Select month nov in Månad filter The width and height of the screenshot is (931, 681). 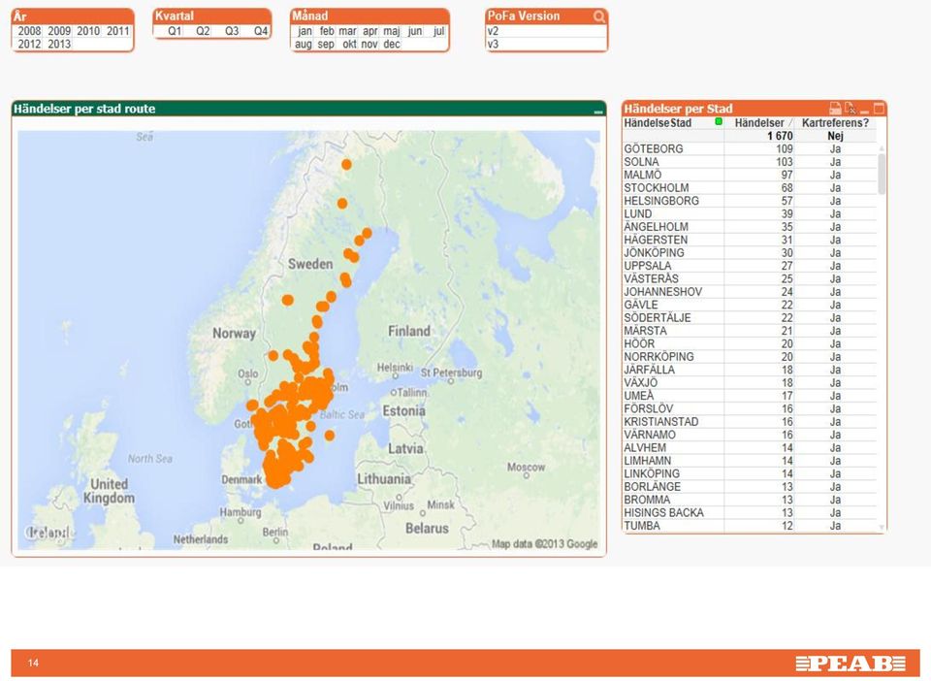click(369, 44)
